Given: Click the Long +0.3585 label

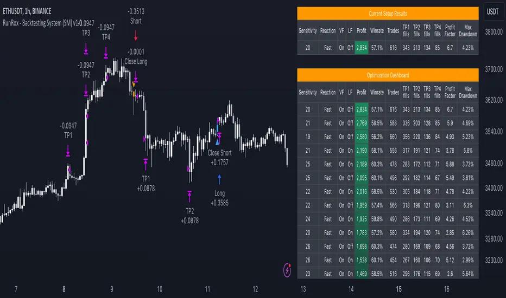Looking at the screenshot, I should click(x=219, y=198).
